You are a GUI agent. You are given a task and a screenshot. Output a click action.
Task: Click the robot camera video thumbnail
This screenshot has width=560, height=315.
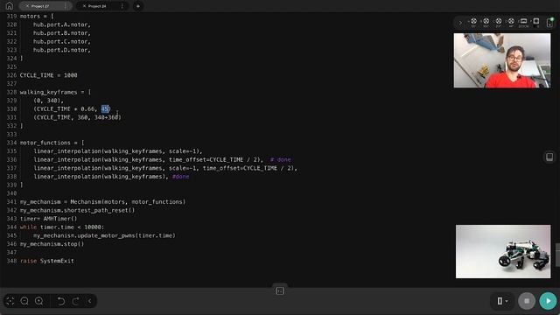(503, 251)
